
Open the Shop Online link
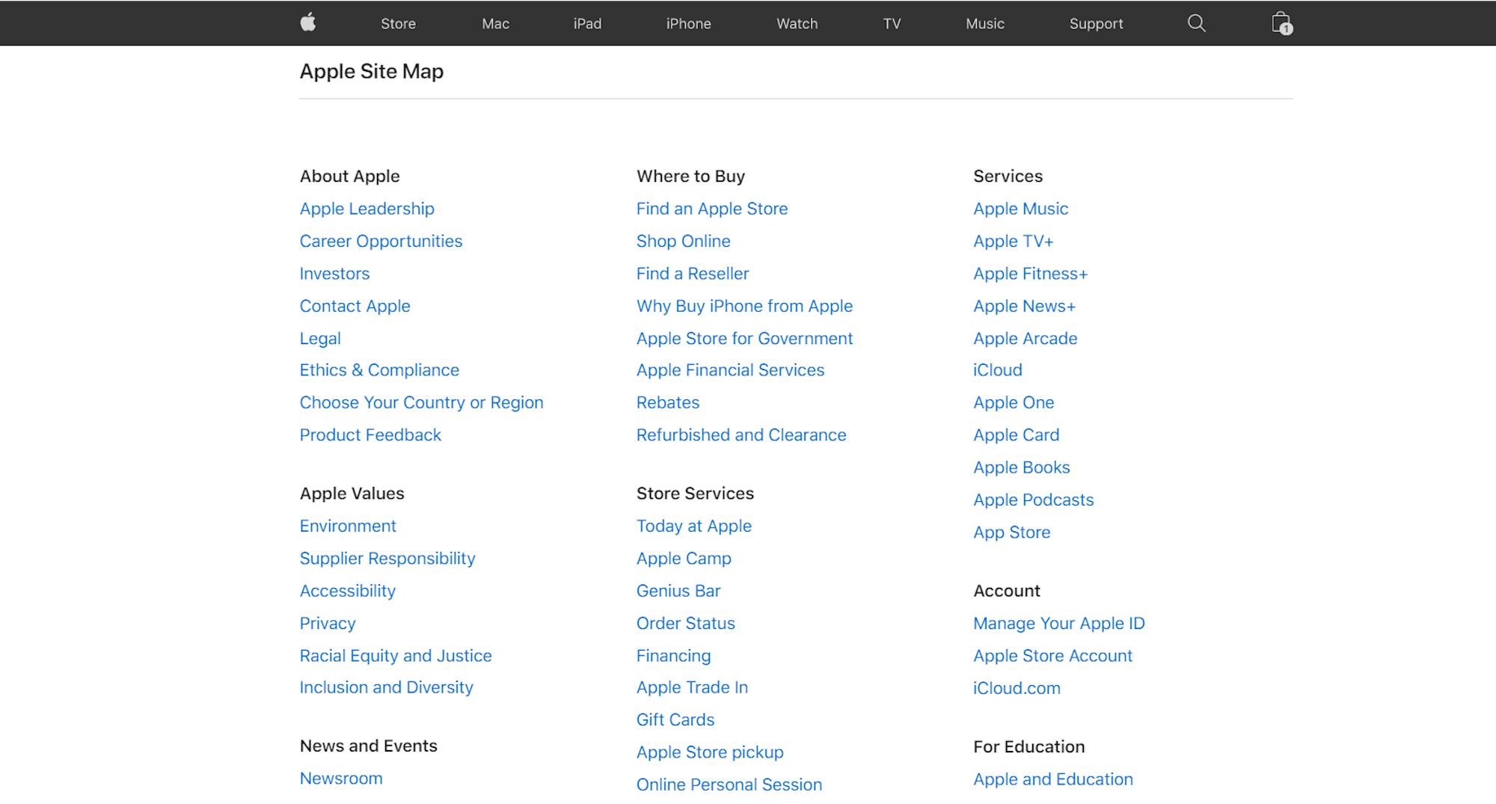point(683,241)
